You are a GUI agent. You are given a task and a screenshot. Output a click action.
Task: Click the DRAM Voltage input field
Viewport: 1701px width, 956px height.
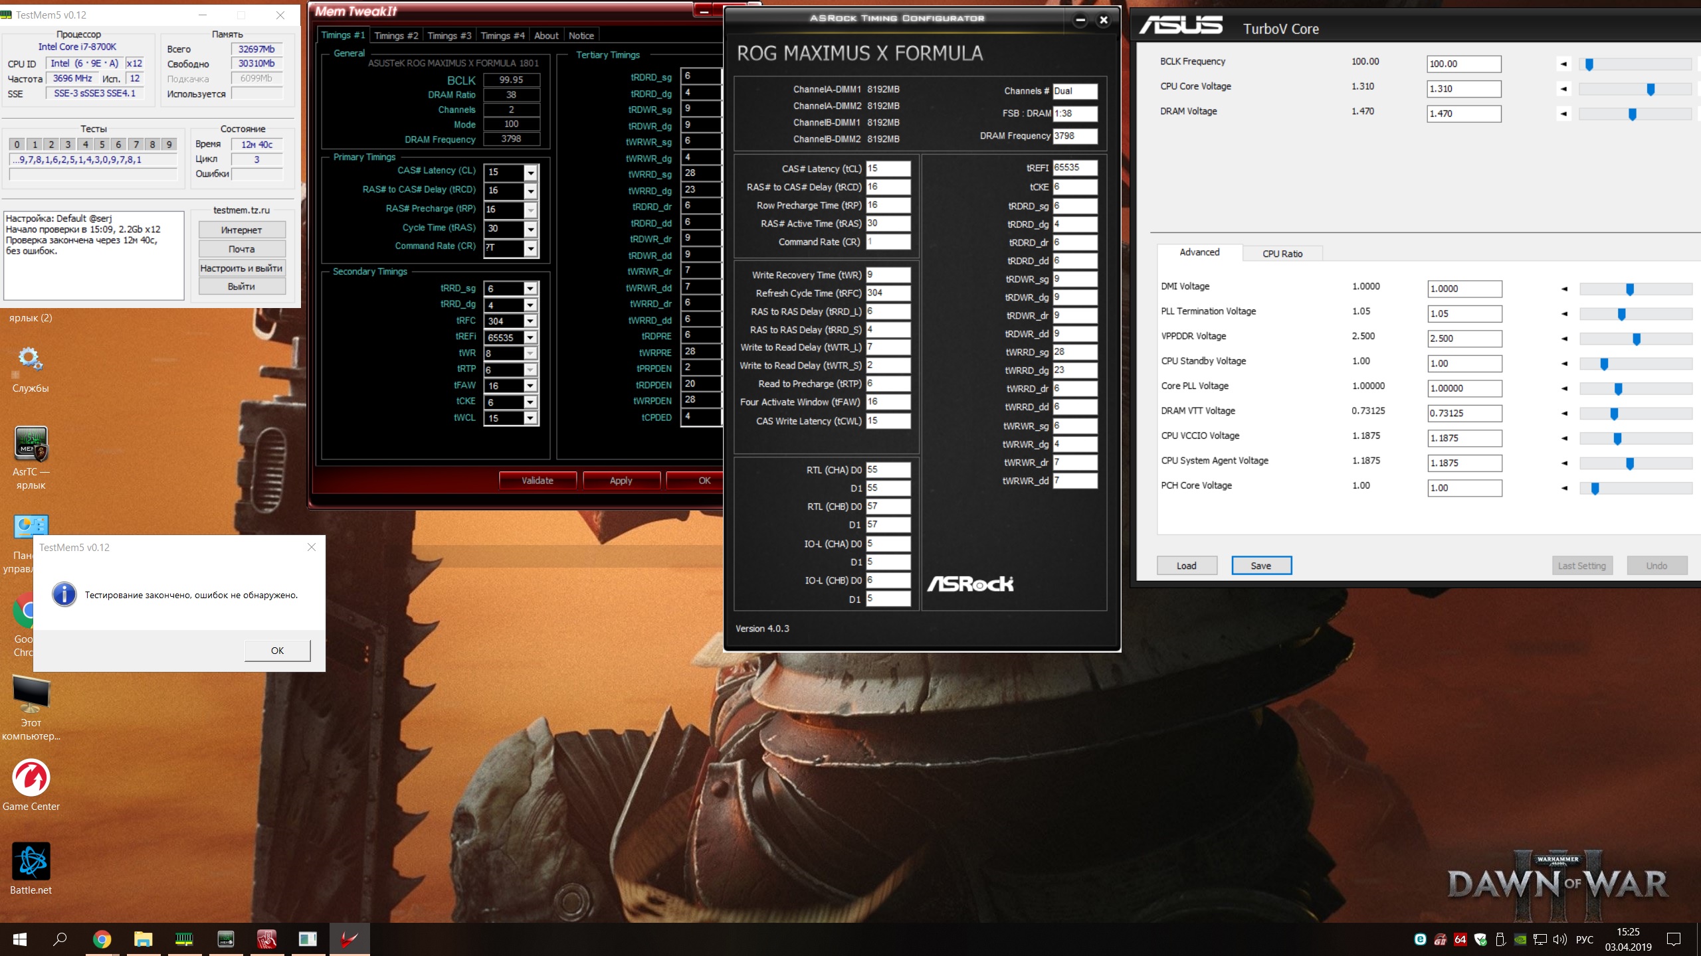[1463, 114]
